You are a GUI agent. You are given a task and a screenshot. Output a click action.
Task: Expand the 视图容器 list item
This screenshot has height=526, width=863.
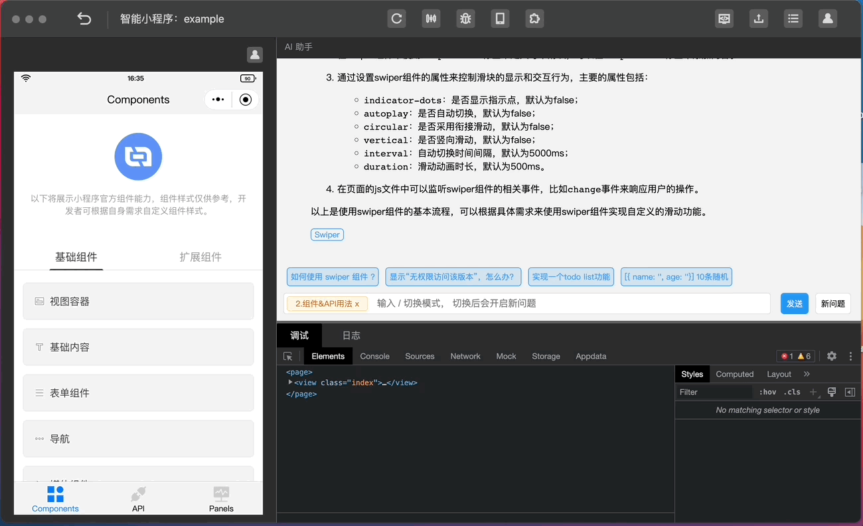[138, 302]
